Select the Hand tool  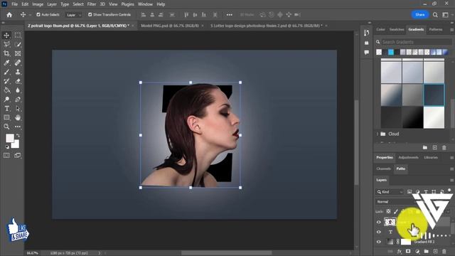click(x=18, y=117)
